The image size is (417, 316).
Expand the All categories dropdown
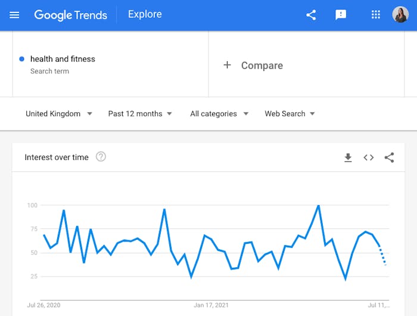pyautogui.click(x=219, y=114)
